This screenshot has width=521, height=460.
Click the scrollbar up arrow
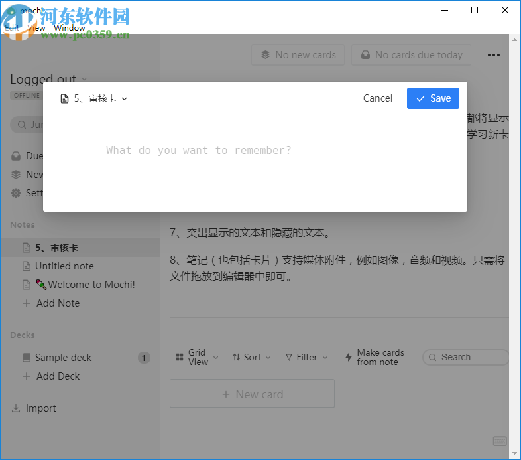point(514,40)
